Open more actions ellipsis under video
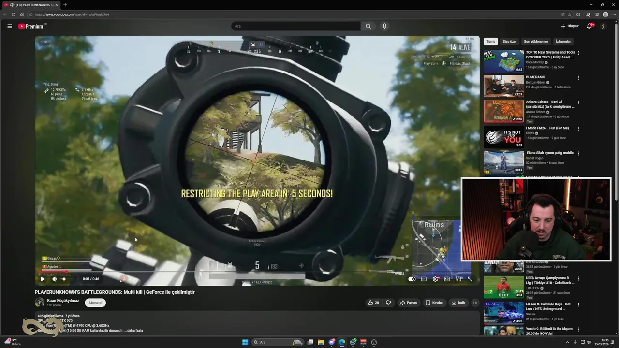619x348 pixels. click(x=475, y=303)
